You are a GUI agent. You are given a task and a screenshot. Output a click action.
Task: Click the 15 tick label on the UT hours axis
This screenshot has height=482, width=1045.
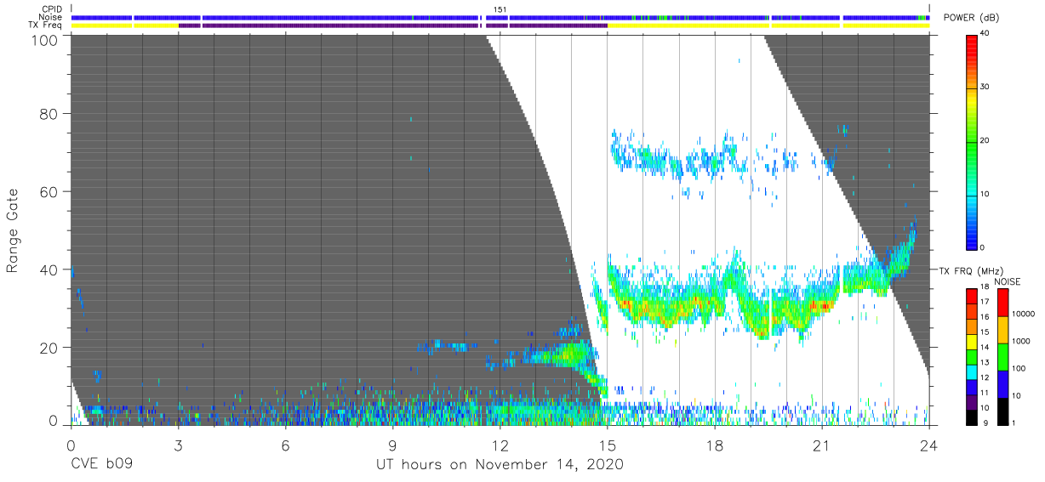coord(608,445)
